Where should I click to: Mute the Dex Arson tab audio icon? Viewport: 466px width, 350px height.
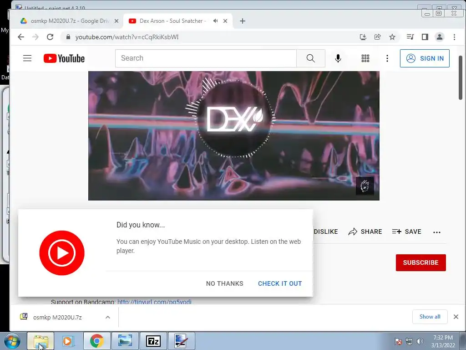[x=215, y=21]
